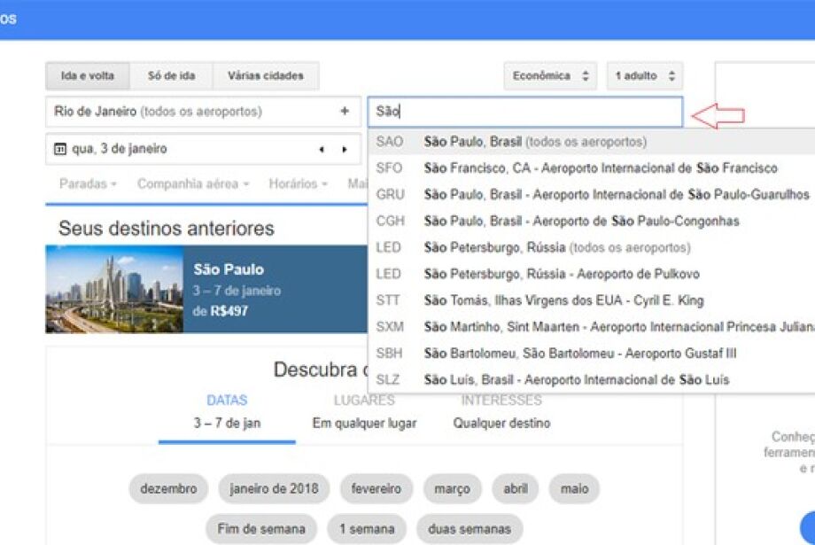
Task: Open the Econômica class dropdown
Action: pos(550,76)
